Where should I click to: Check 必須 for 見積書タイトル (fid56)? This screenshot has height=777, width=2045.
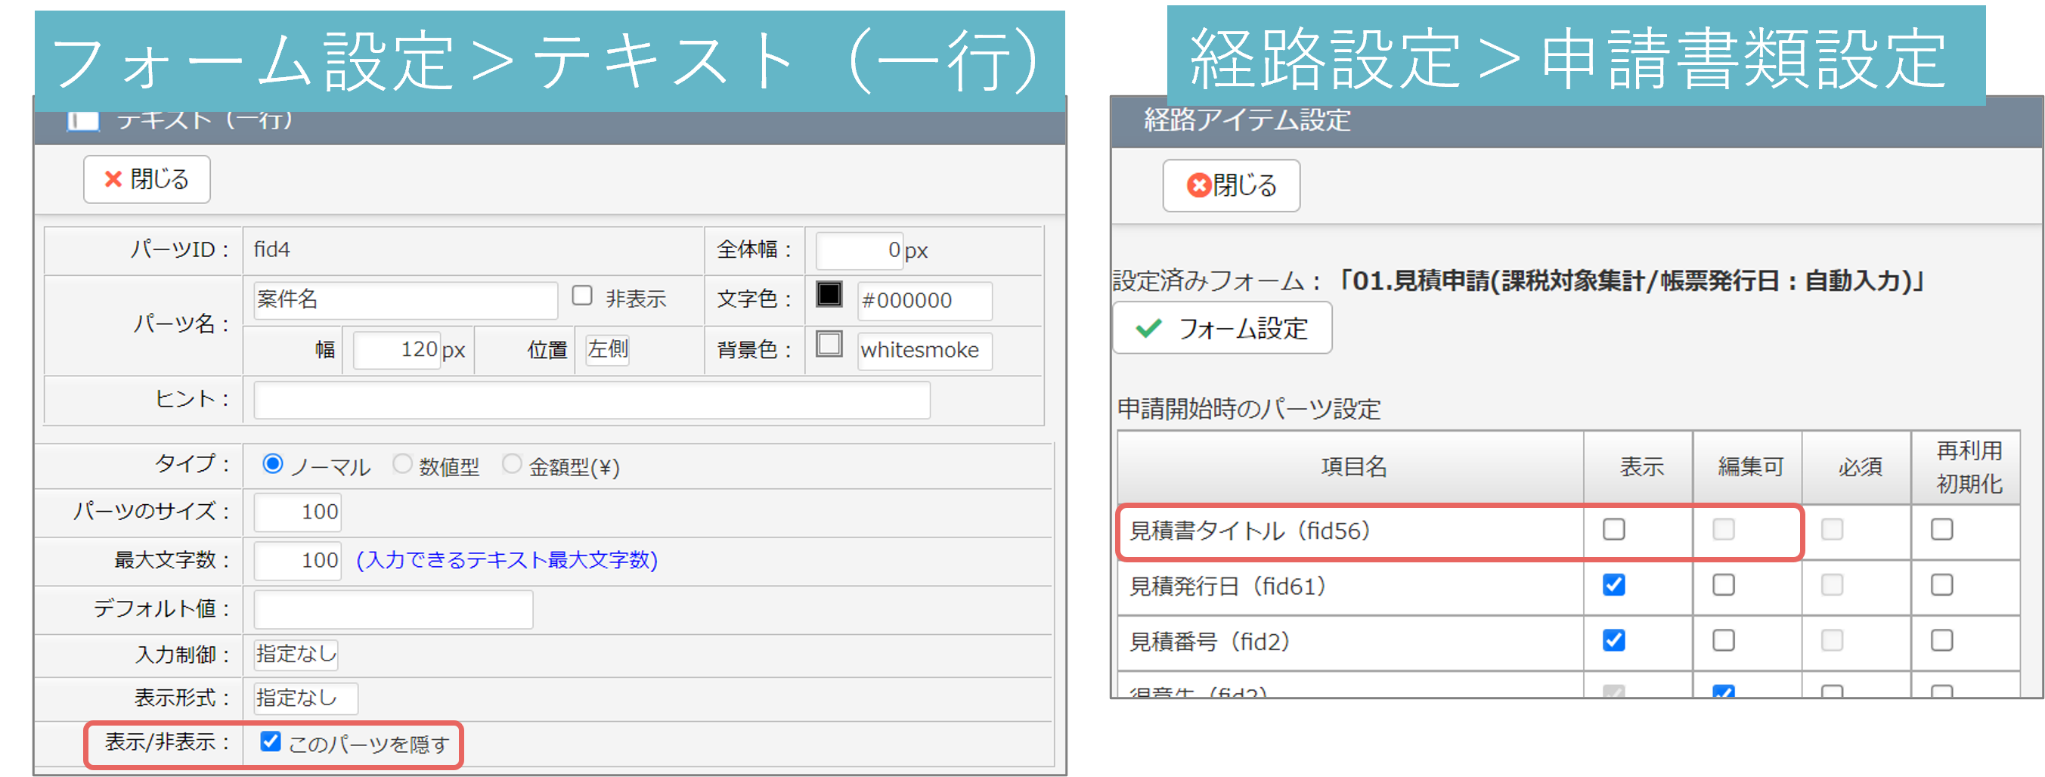click(1833, 529)
